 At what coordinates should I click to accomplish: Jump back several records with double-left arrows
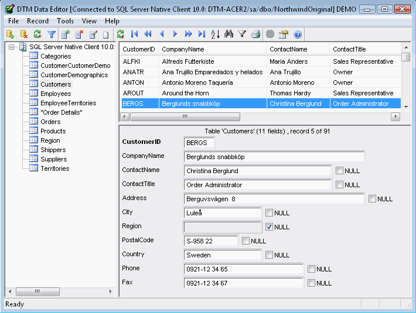pos(148,34)
